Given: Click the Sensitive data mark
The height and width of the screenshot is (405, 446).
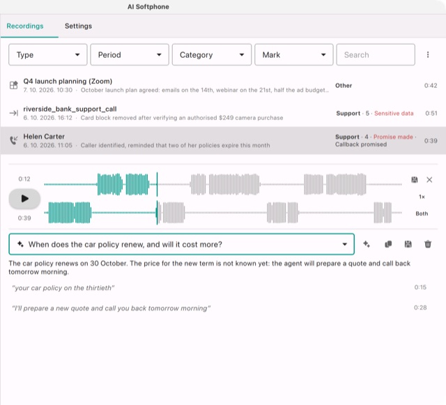Looking at the screenshot, I should [394, 114].
